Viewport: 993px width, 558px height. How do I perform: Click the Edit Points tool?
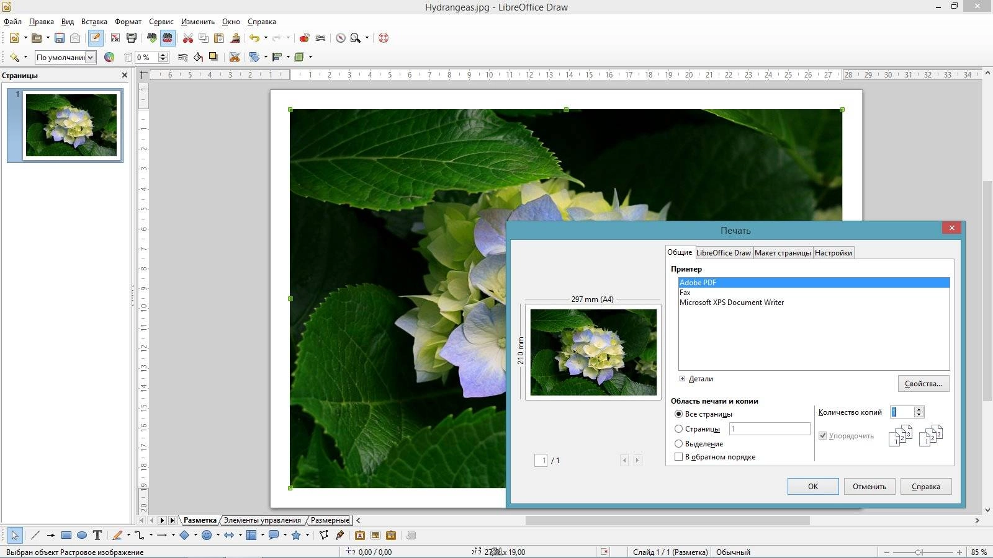[324, 535]
